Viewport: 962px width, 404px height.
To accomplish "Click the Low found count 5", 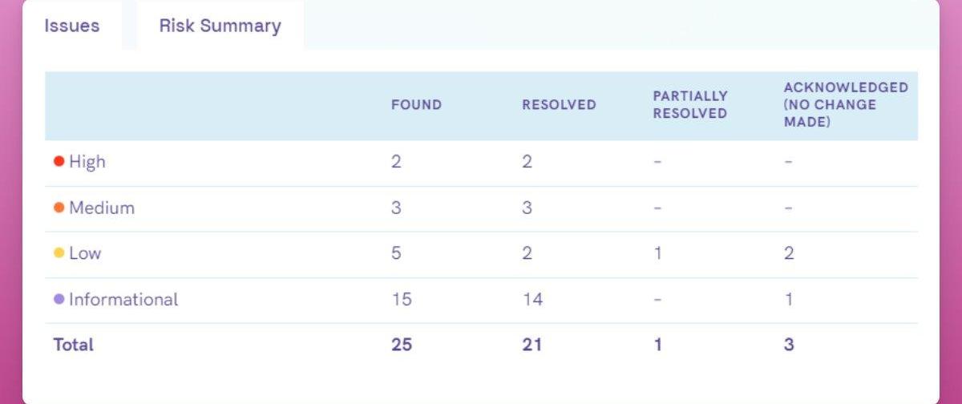I will tap(396, 253).
